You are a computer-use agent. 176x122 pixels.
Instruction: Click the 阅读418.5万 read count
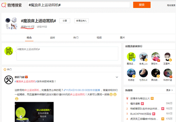click(28, 27)
